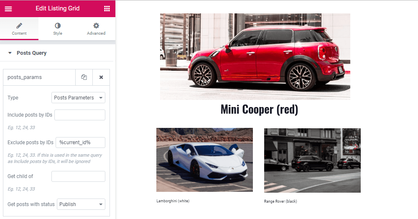This screenshot has height=219, width=418.
Task: Switch to the Content tab
Action: [x=19, y=29]
